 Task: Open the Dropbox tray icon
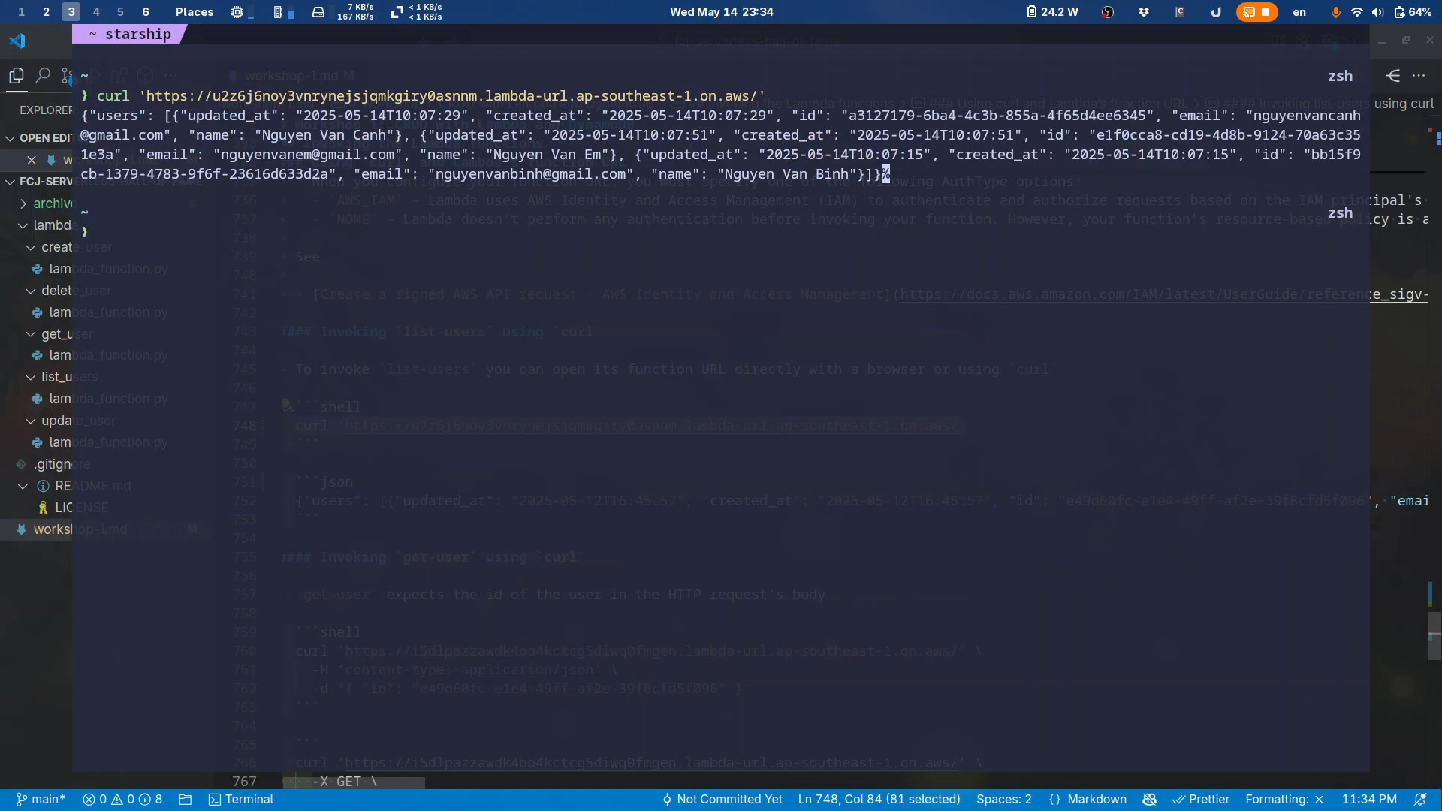point(1143,11)
